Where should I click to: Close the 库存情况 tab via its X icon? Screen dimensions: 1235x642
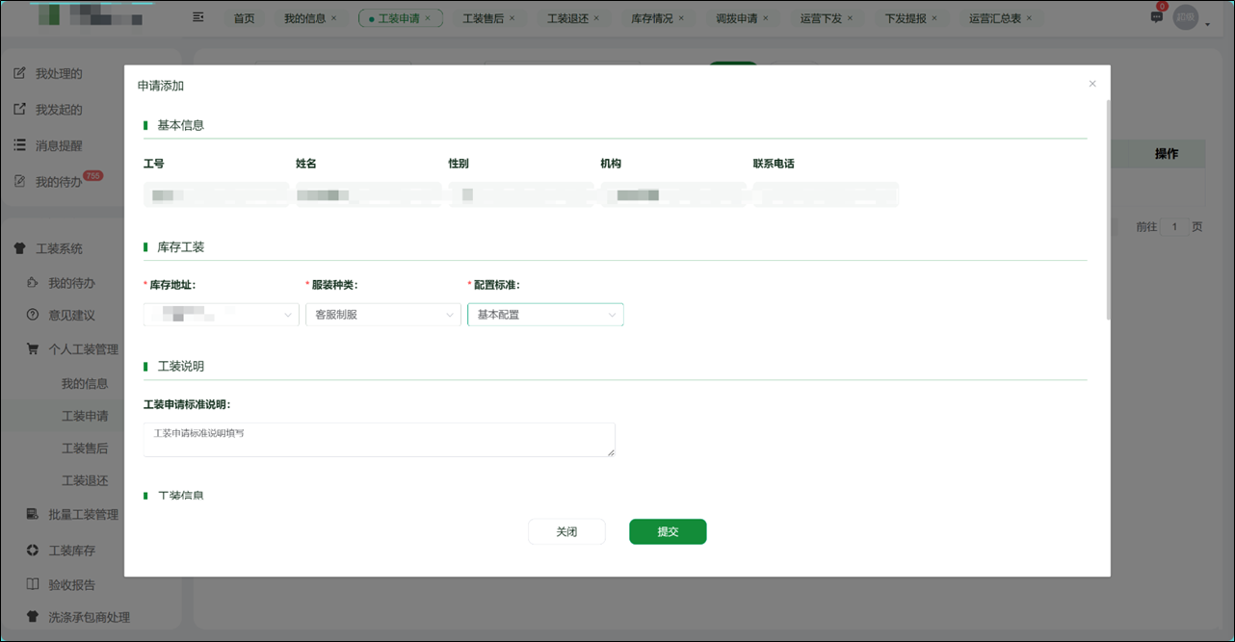tap(681, 18)
